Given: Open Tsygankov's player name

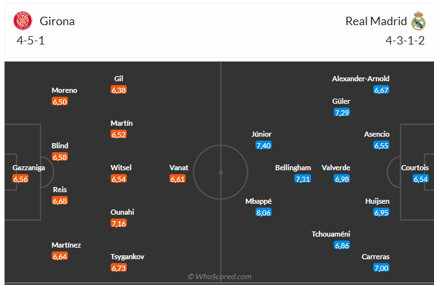Looking at the screenshot, I should point(127,257).
